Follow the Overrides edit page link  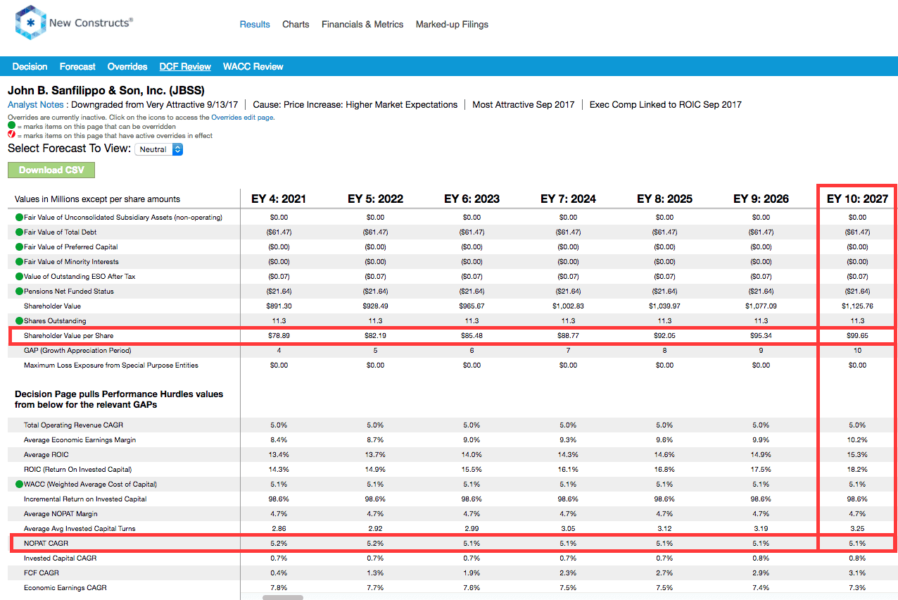tap(242, 118)
